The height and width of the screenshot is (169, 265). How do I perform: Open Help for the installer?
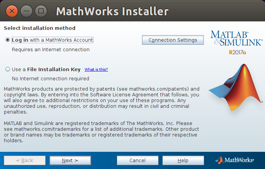click(183, 161)
